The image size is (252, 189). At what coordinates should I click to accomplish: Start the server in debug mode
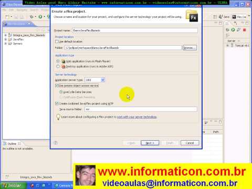click(x=227, y=30)
